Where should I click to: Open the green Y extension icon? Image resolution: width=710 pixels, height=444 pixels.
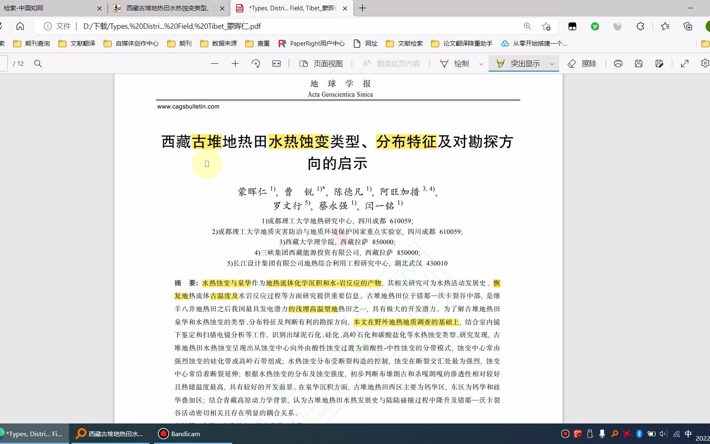coord(595,26)
